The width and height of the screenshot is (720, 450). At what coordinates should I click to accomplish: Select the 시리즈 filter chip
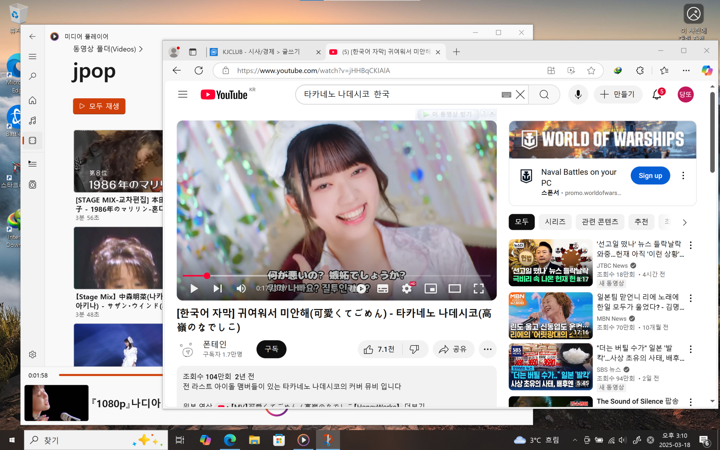555,222
